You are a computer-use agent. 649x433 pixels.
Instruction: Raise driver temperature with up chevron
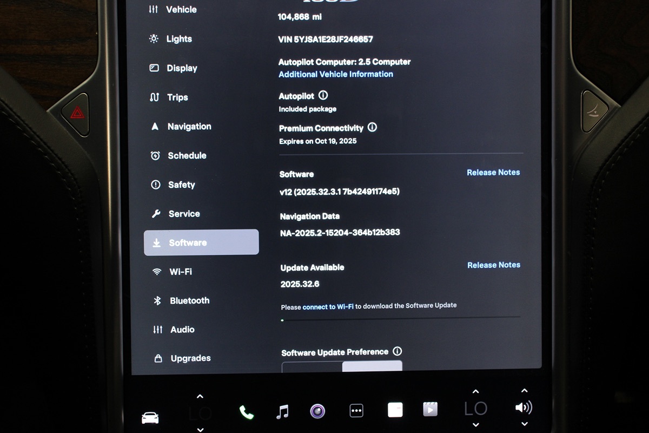tap(200, 397)
